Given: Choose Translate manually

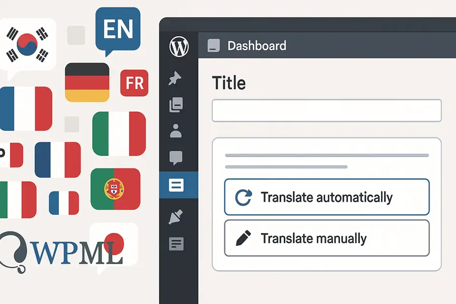Looking at the screenshot, I should [327, 238].
